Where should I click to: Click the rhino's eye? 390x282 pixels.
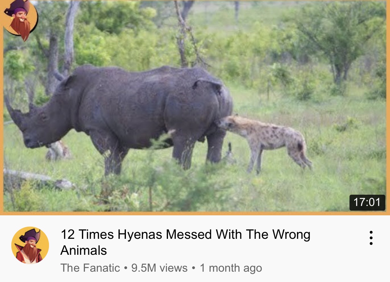point(43,117)
